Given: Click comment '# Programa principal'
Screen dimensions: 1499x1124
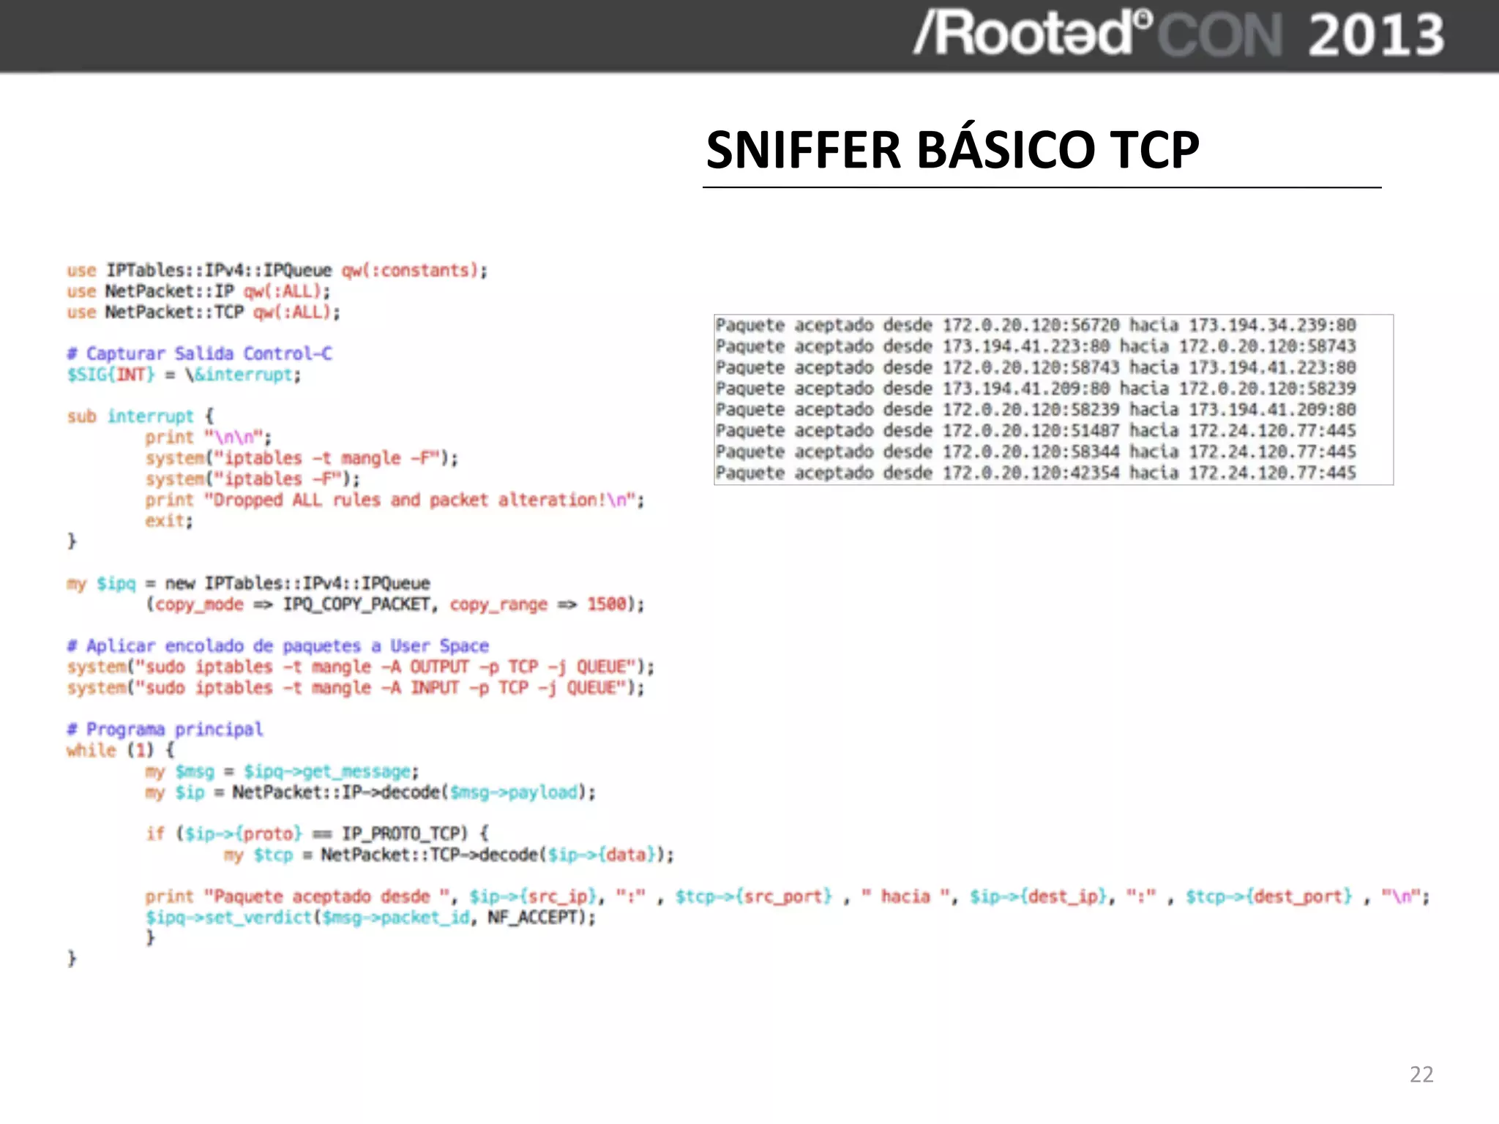Looking at the screenshot, I should tap(165, 730).
